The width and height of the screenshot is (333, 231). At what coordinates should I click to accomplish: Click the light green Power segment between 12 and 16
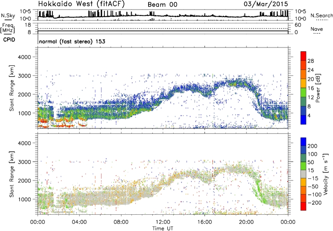pyautogui.click(x=303, y=92)
